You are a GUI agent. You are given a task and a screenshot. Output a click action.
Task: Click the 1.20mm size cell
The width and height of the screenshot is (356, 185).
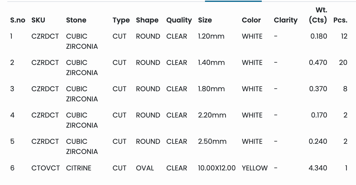(x=211, y=36)
